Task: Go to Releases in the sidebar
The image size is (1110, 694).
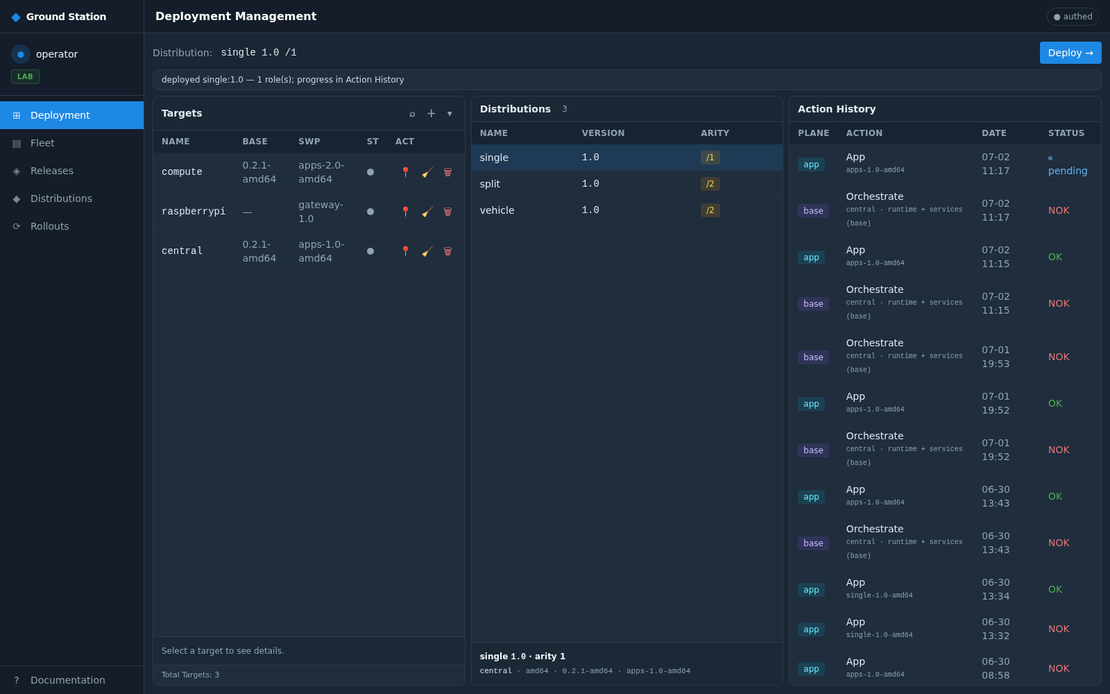Action: pyautogui.click(x=71, y=171)
